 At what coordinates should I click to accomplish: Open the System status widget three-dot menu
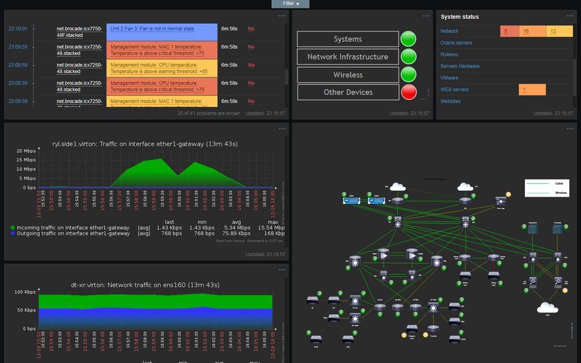coord(570,16)
